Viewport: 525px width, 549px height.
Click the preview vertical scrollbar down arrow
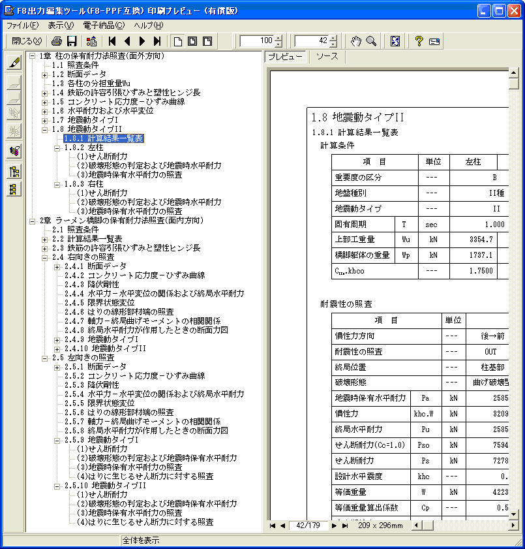pos(513,514)
